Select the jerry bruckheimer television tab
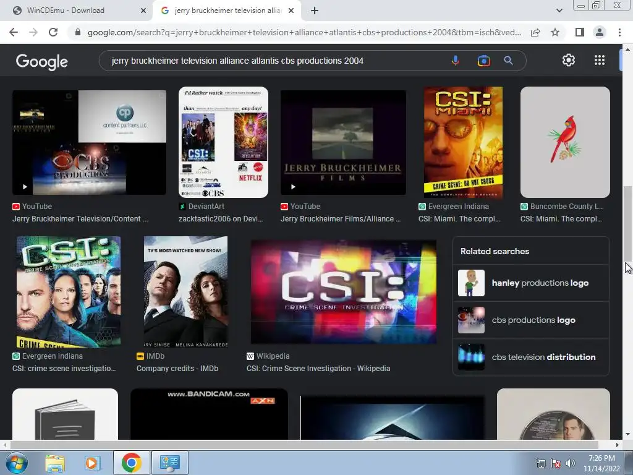 227,11
